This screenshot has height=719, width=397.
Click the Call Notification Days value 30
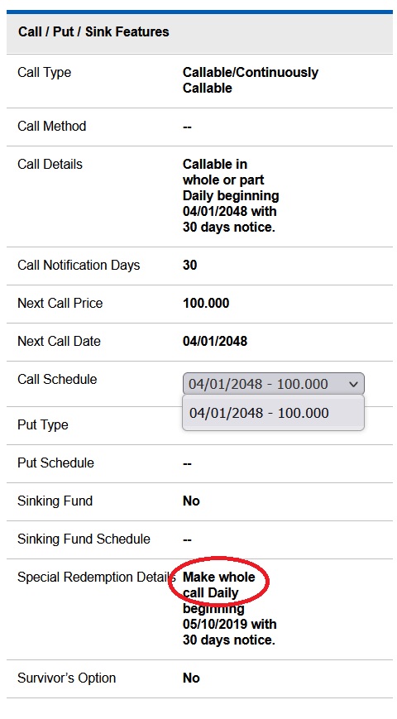pyautogui.click(x=189, y=265)
